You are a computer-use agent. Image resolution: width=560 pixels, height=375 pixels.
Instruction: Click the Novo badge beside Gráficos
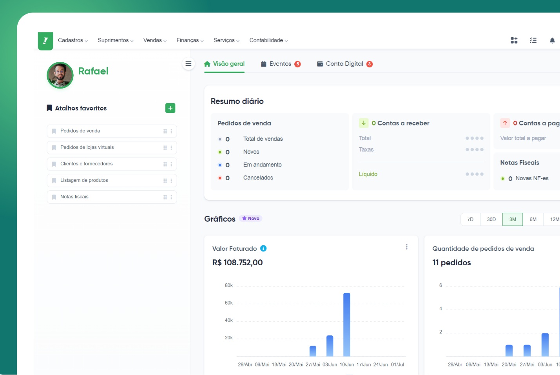tap(251, 219)
